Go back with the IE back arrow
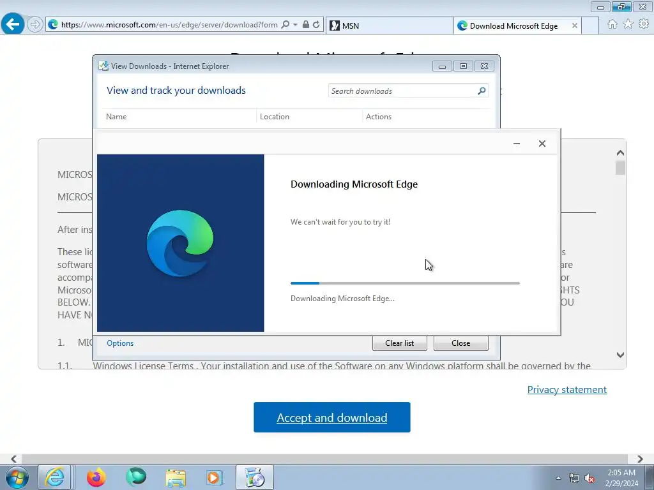This screenshot has height=490, width=654. tap(13, 24)
